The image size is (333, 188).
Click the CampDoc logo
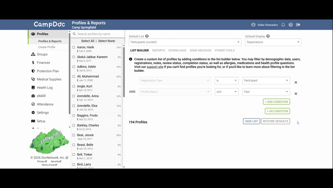(49, 24)
